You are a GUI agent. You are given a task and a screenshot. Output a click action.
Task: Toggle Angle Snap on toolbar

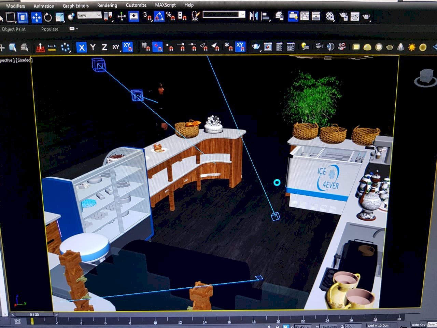click(x=159, y=16)
